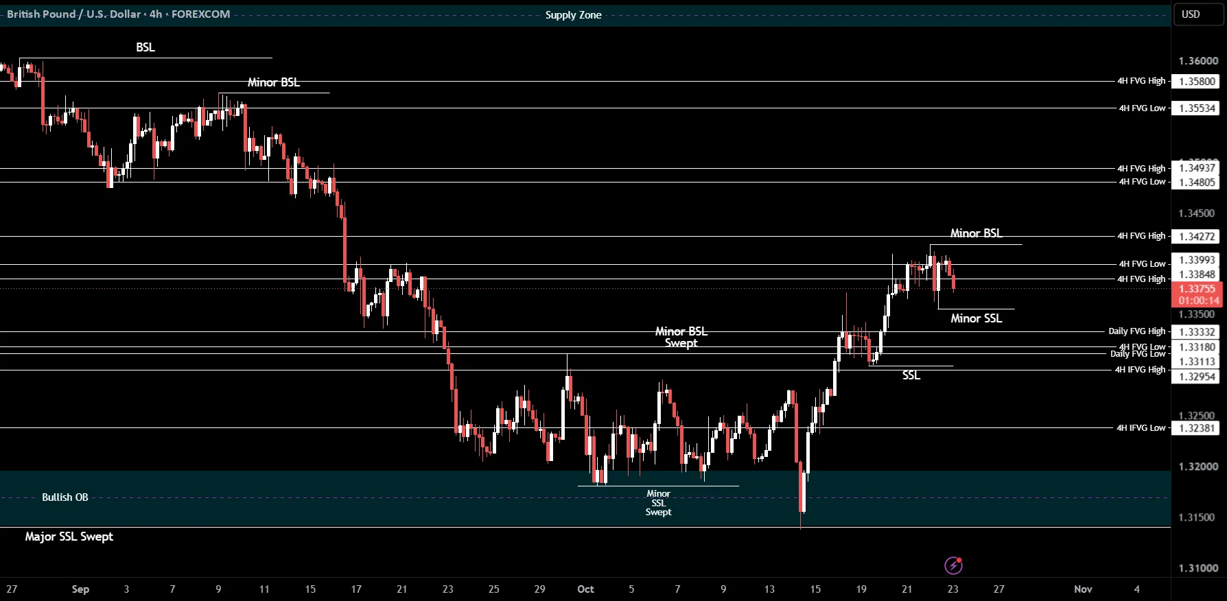Screen dimensions: 1227x601
Task: Click the Daily FVG High label
Action: coord(1137,331)
